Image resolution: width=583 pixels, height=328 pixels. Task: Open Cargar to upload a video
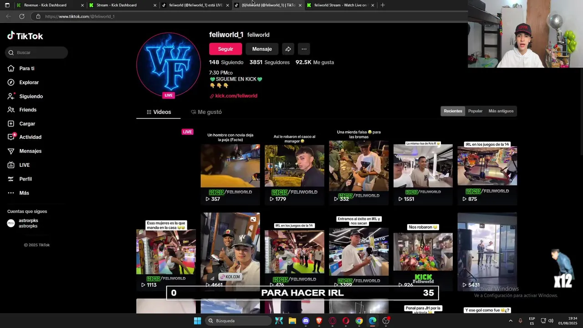point(21,123)
